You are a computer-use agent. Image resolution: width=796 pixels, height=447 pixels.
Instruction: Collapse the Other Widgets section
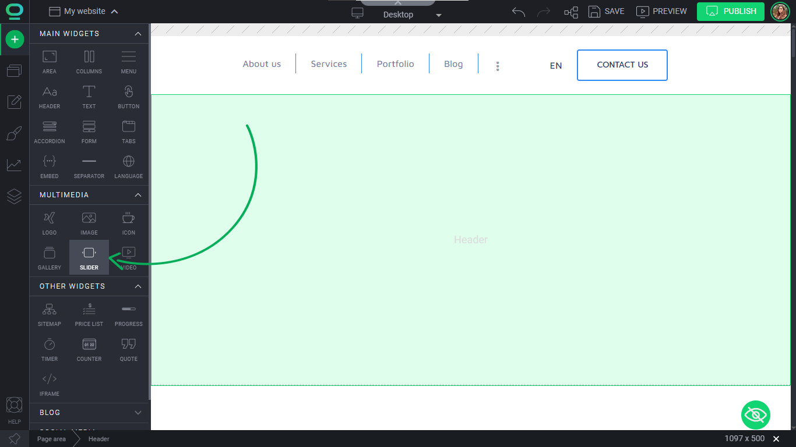[x=138, y=286]
